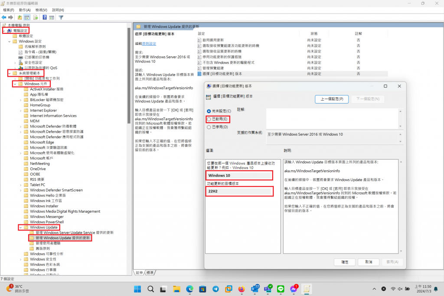Expand the Microsoft Defender 防毒軟體 node
The width and height of the screenshot is (444, 296).
pyautogui.click(x=21, y=127)
